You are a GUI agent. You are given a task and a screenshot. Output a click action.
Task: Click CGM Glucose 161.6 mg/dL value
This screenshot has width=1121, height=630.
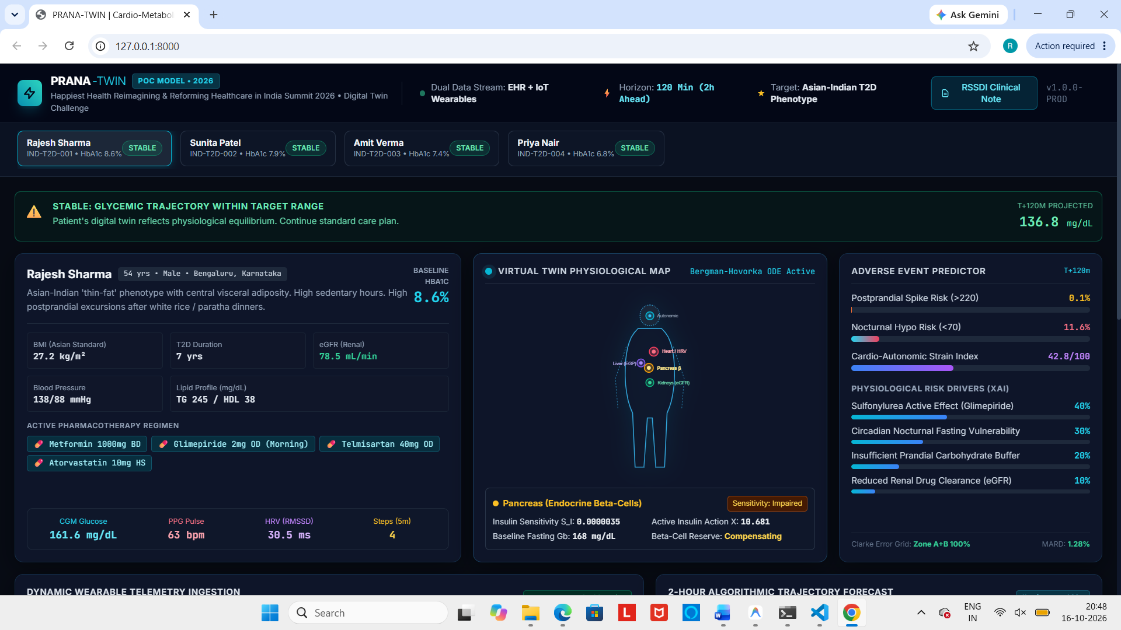[x=83, y=535]
